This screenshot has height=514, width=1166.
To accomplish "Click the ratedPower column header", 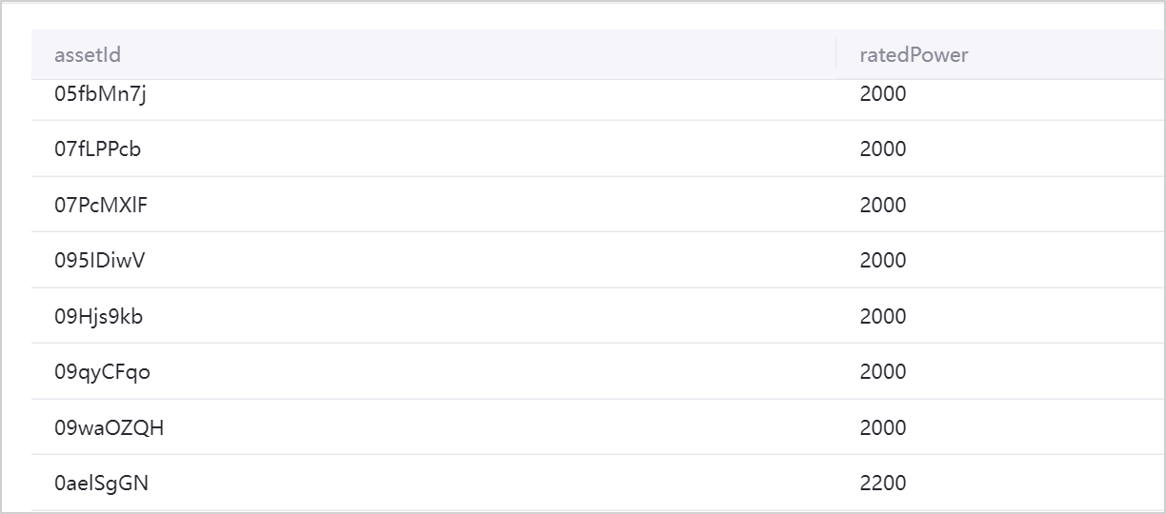I will 914,55.
